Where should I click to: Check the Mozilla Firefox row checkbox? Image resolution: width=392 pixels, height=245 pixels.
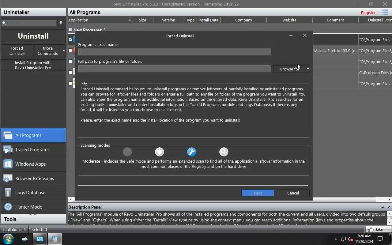(70, 51)
